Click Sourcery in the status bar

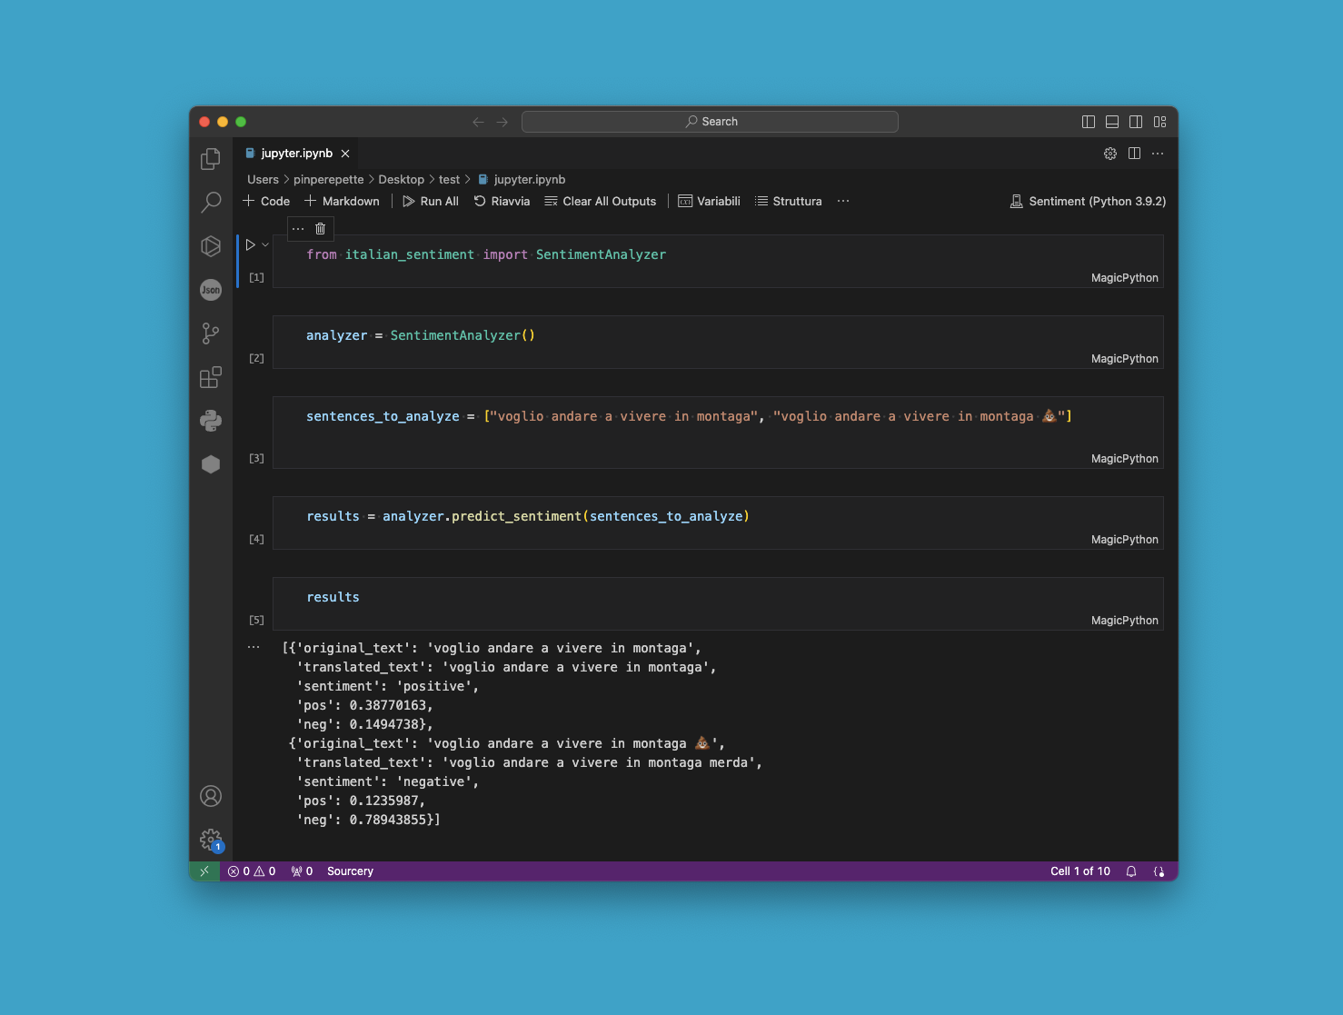click(x=350, y=871)
